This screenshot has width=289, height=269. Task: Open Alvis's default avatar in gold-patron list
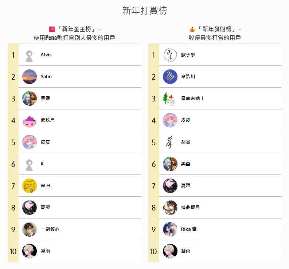click(29, 55)
